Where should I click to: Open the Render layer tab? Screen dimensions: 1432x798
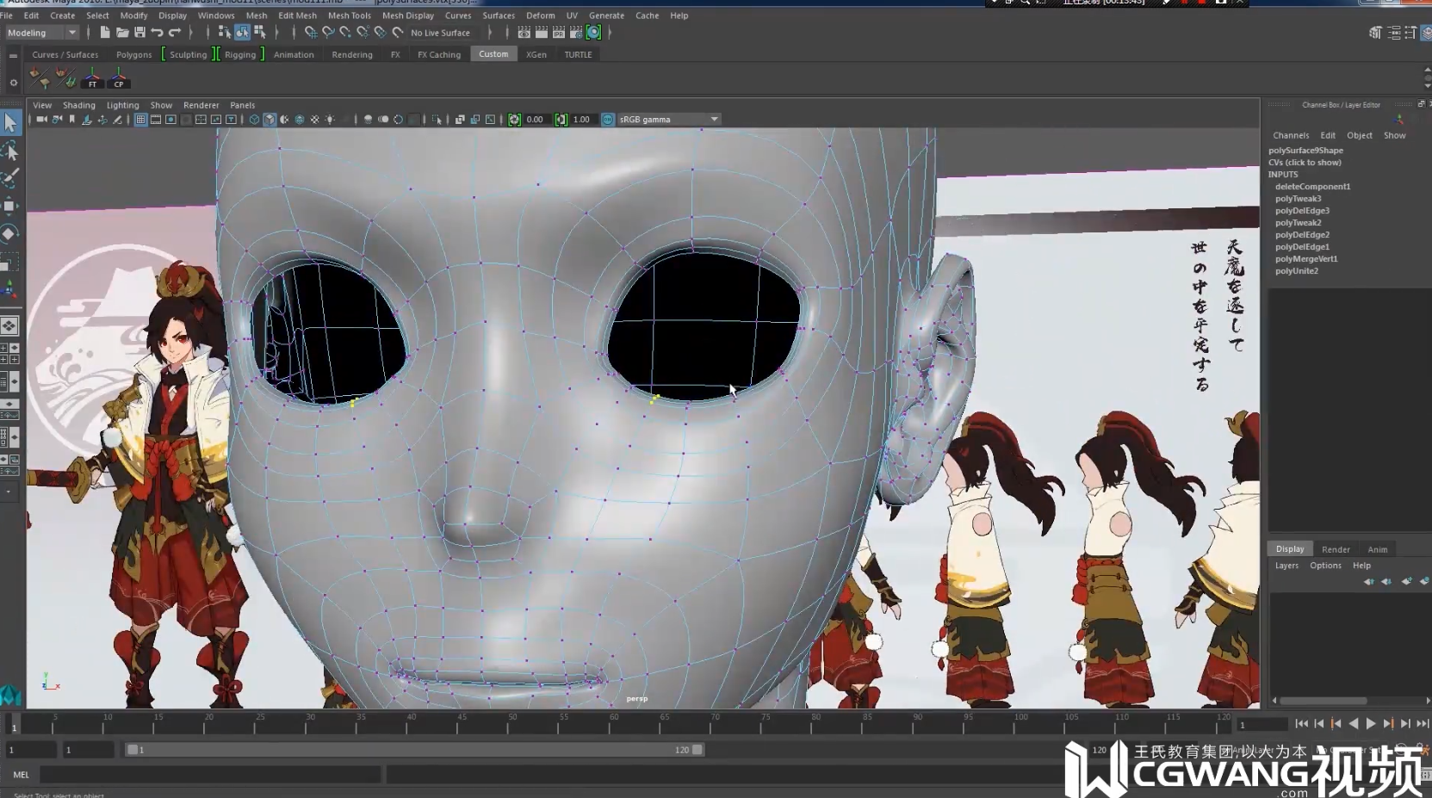tap(1336, 549)
